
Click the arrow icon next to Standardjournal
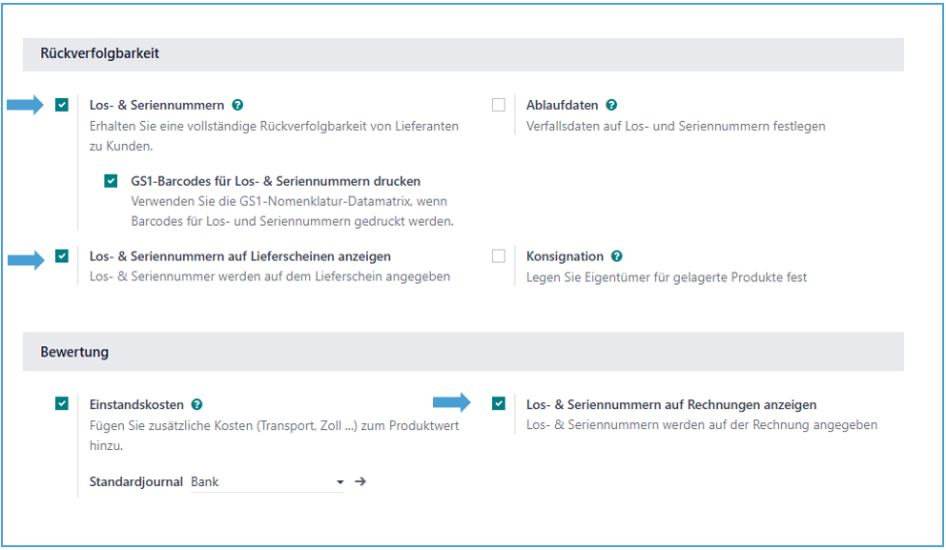[360, 481]
